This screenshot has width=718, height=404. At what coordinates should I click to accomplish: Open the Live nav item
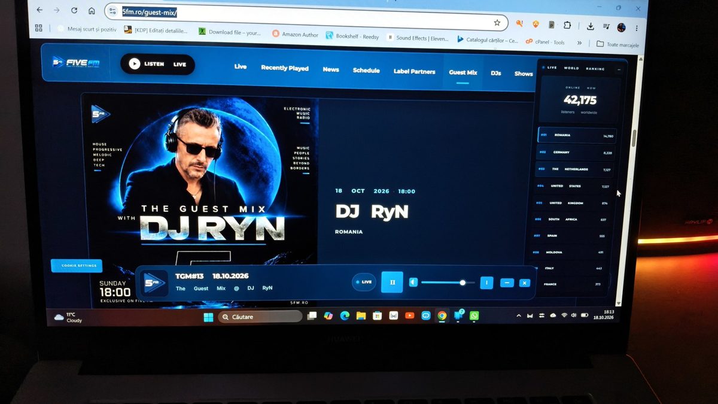[x=241, y=66]
